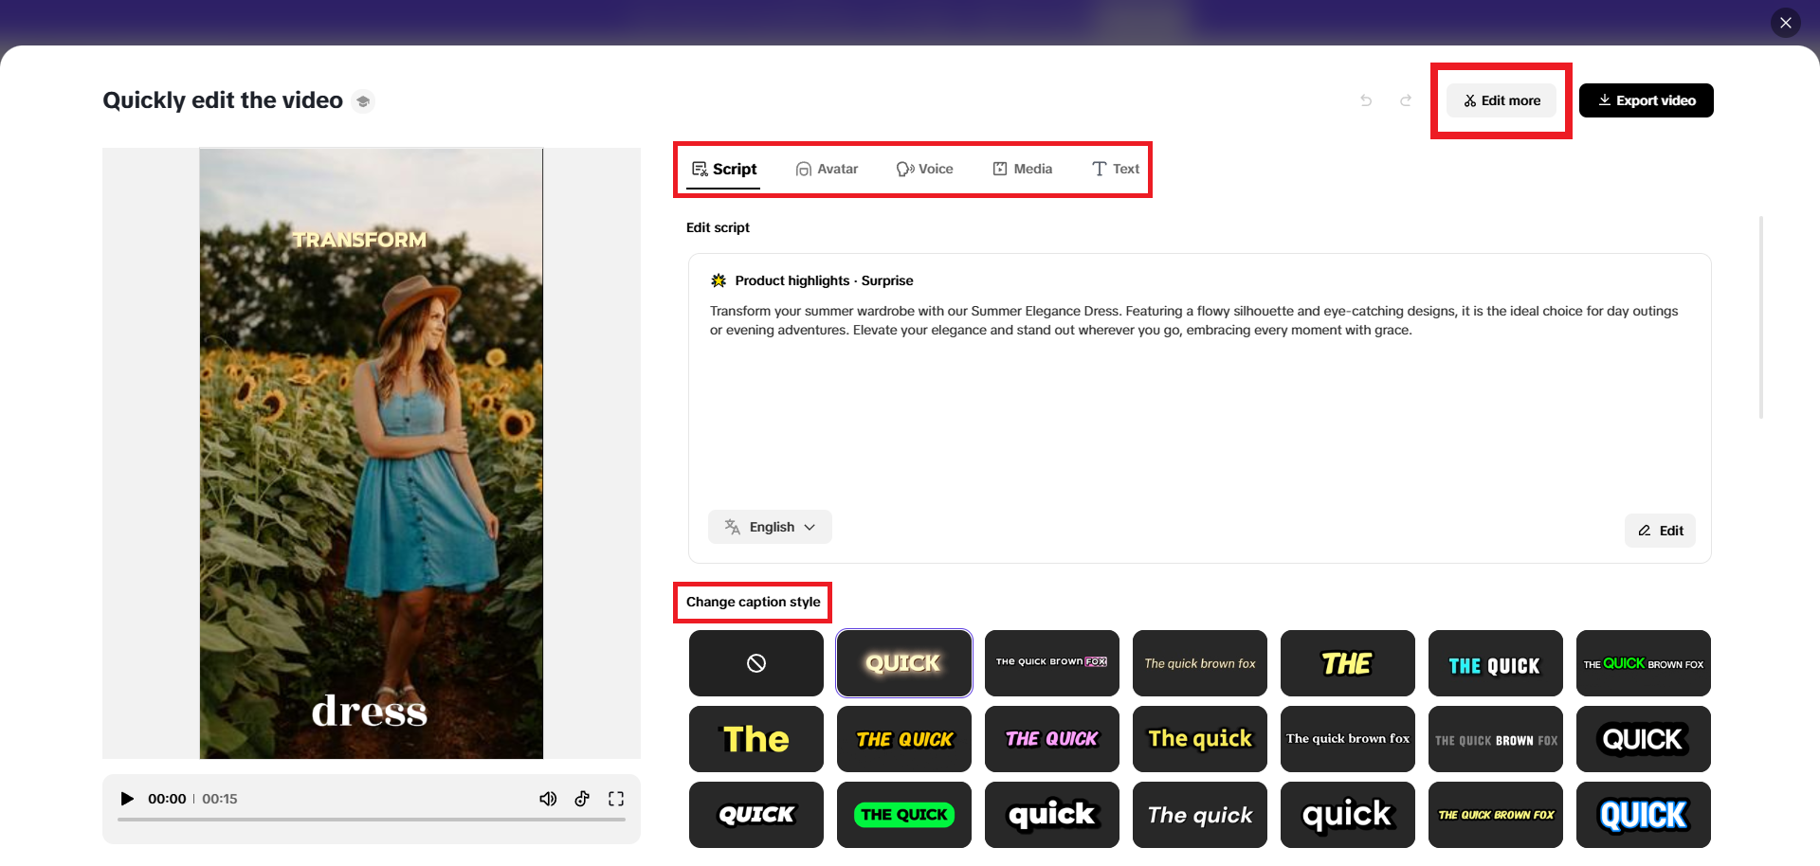The image size is (1820, 866).
Task: Switch to the Text tab
Action: point(1116,169)
